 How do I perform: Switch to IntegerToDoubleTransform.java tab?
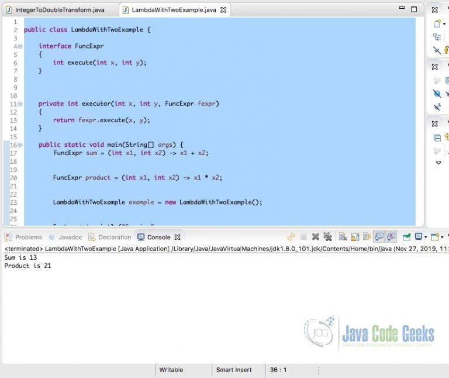click(60, 10)
